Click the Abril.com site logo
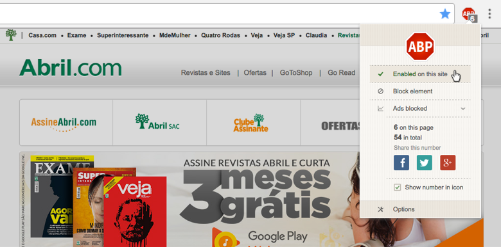 point(70,68)
